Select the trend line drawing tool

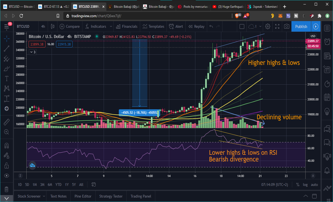coord(7,49)
